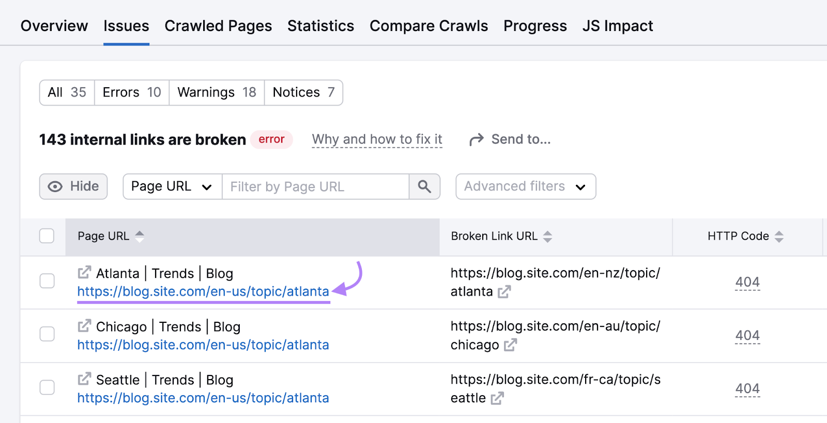Switch to the Crawled Pages tab
The image size is (827, 423).
218,26
